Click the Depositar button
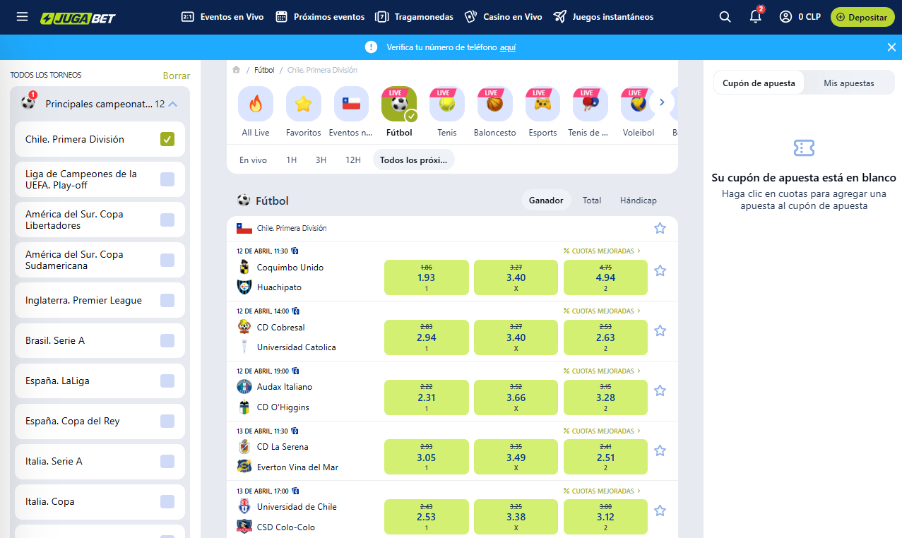 862,17
